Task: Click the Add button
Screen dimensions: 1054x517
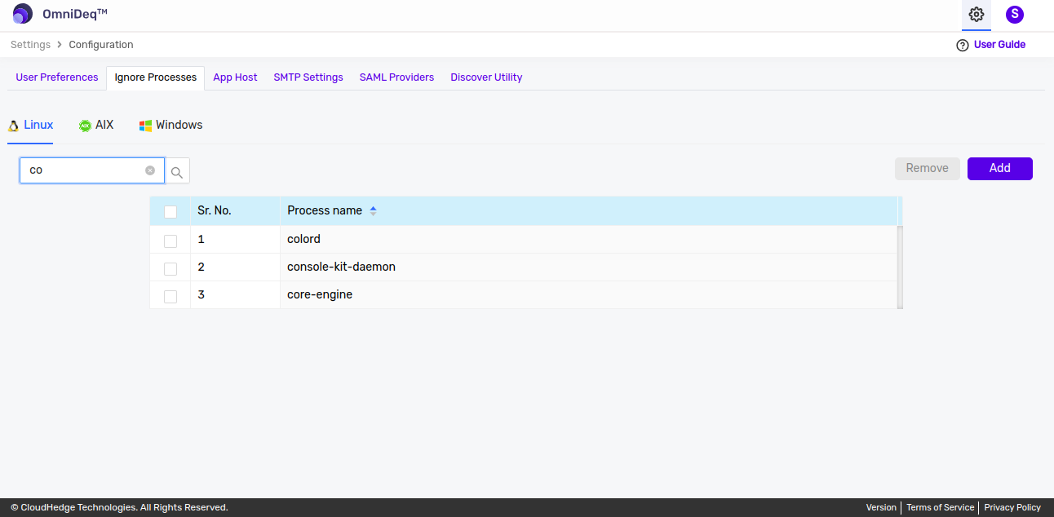Action: click(1000, 169)
